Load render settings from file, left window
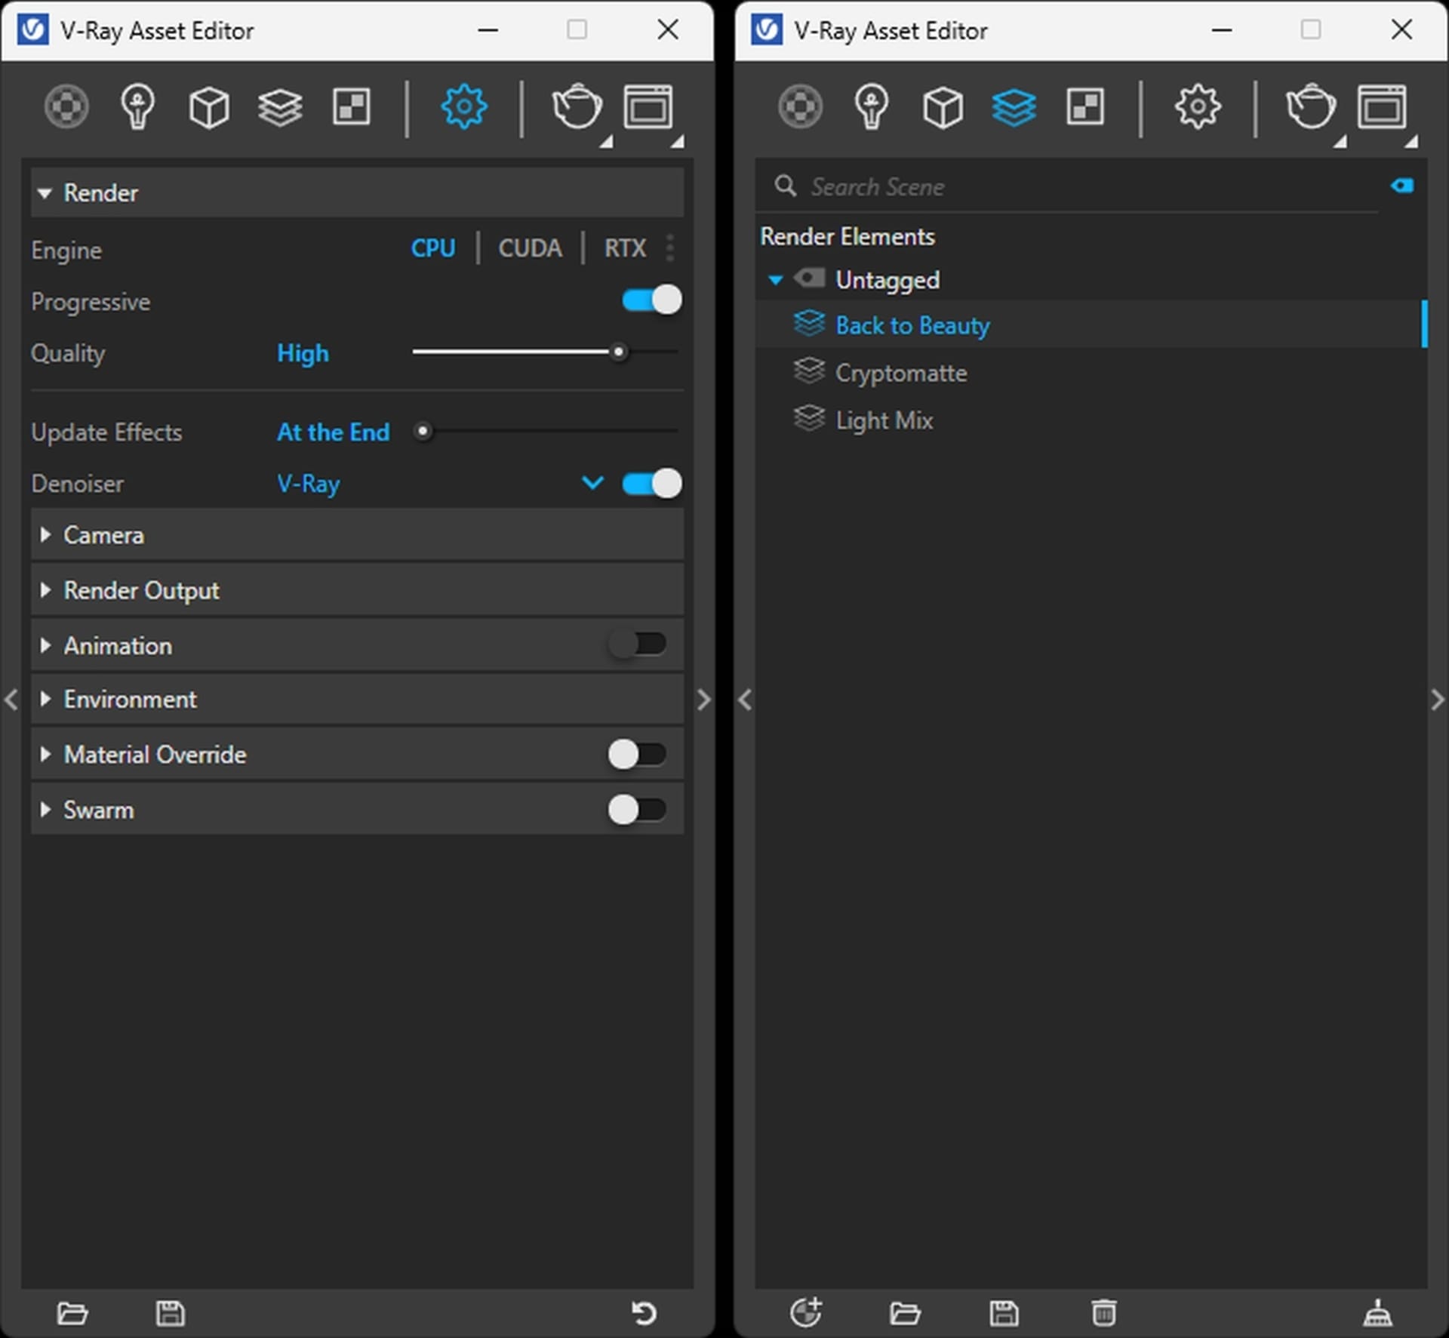This screenshot has width=1449, height=1338. (x=72, y=1313)
